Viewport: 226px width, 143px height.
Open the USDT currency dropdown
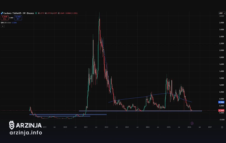(221, 13)
